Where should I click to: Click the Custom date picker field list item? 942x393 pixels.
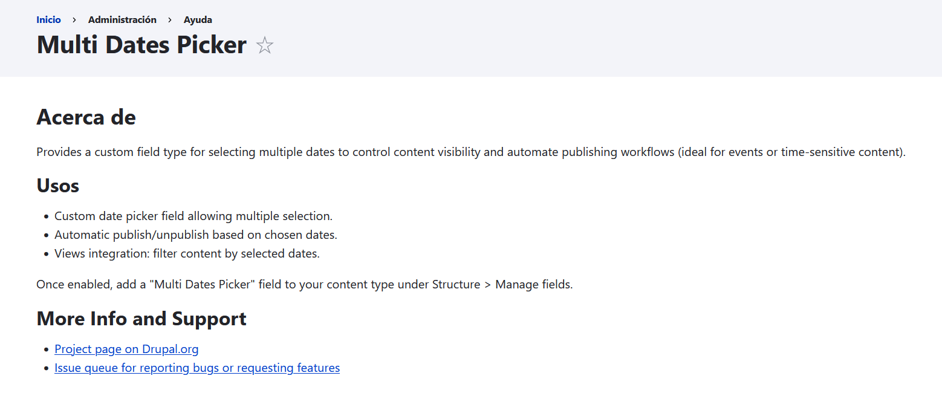pos(193,216)
